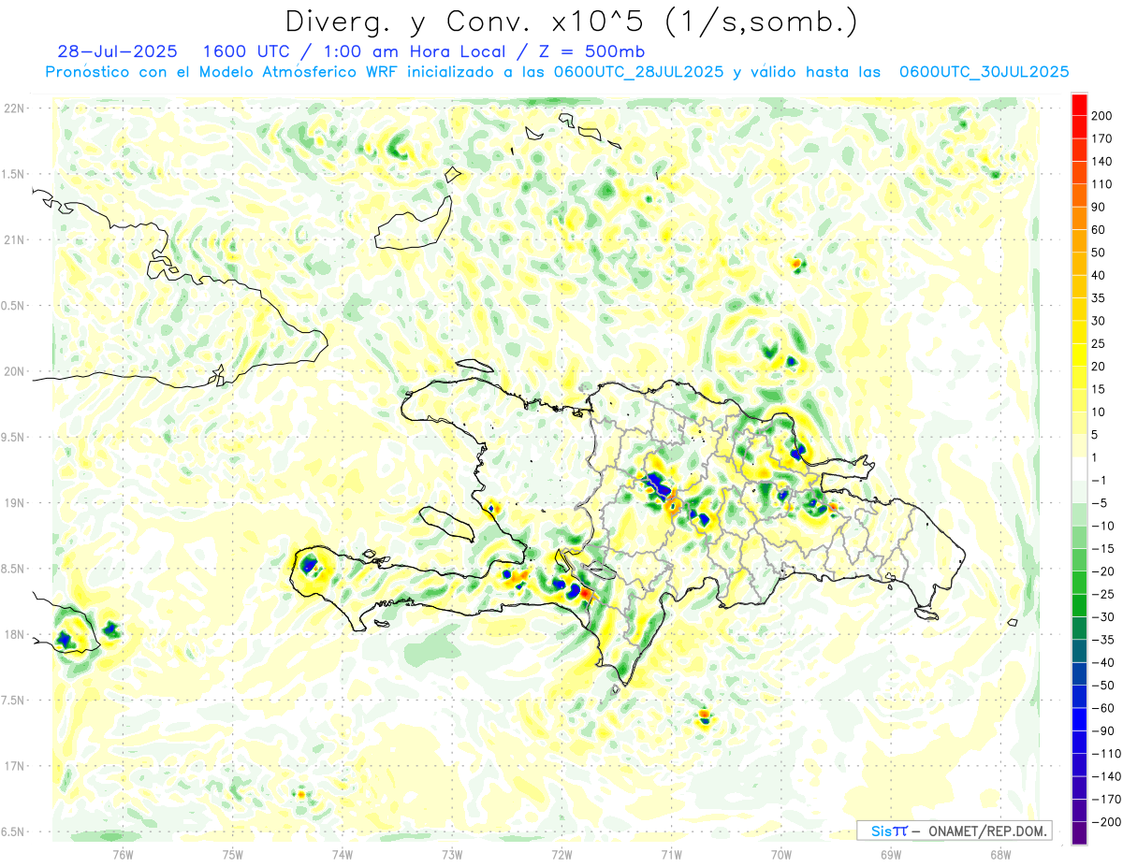Screen dimensions: 1123x867
Task: Click the '22N' latitude label
Action: pos(15,108)
